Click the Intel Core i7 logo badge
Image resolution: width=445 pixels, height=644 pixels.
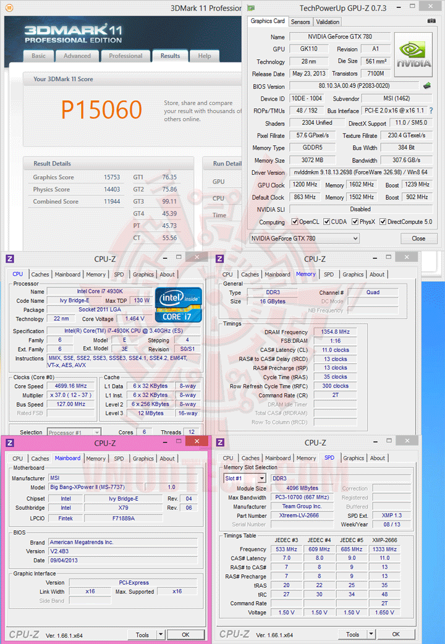coord(179,304)
